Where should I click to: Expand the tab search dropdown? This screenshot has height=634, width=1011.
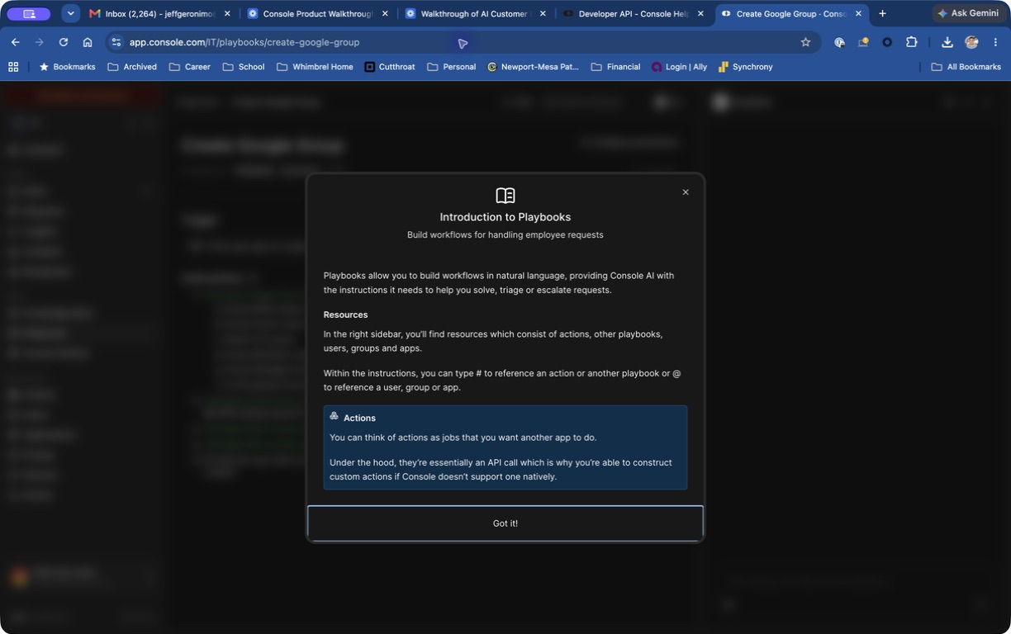(71, 13)
